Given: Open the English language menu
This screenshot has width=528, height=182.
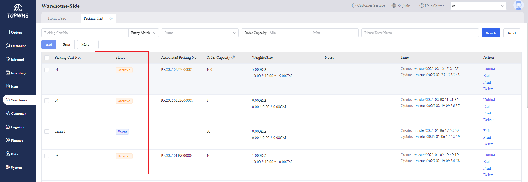Looking at the screenshot, I should pos(402,6).
